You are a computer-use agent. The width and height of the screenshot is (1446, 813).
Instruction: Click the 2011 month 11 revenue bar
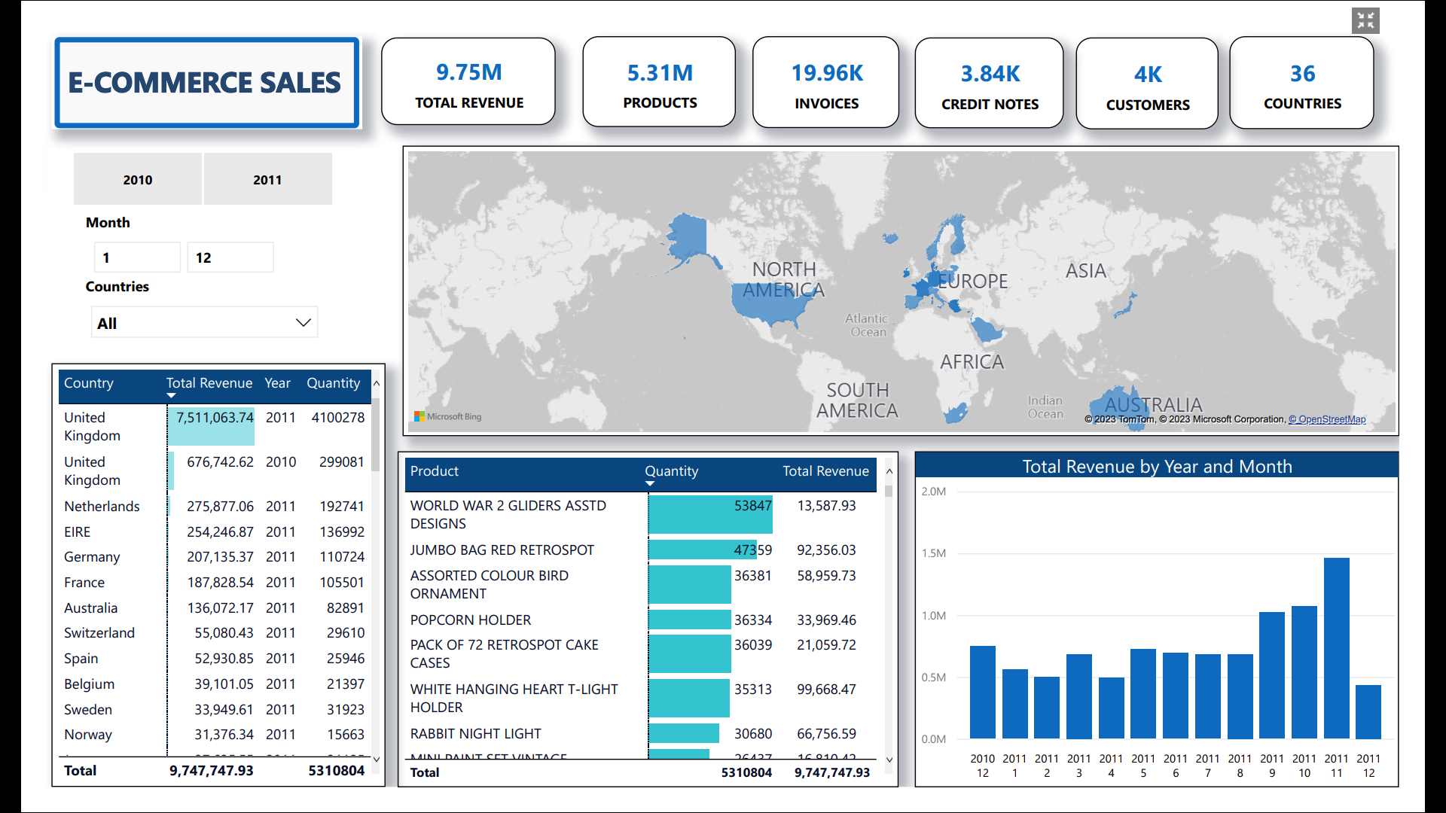(1336, 647)
